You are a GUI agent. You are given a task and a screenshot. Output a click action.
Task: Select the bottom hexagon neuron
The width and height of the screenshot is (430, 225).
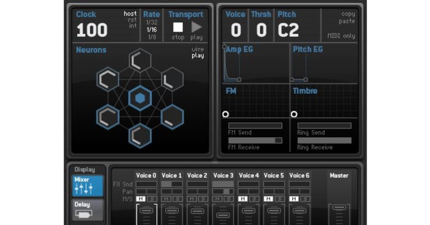[x=140, y=135]
